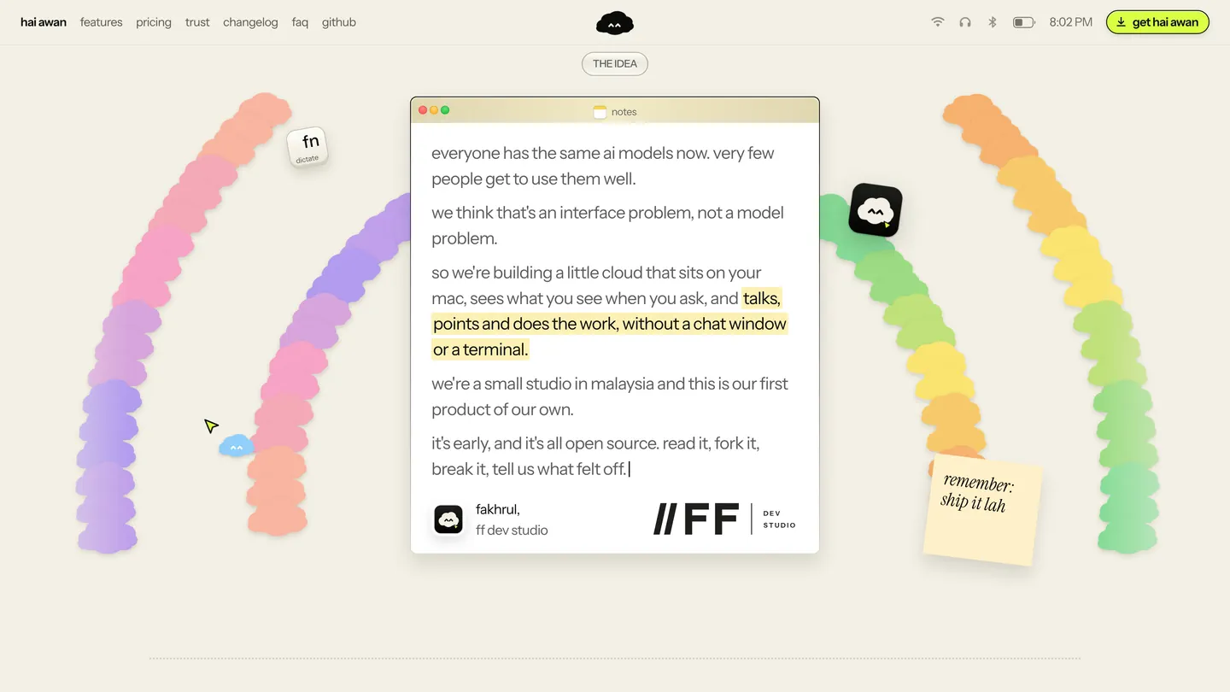Screen dimensions: 1230x692
Task: Click the yellow highlighted text in notes
Action: tap(610, 324)
